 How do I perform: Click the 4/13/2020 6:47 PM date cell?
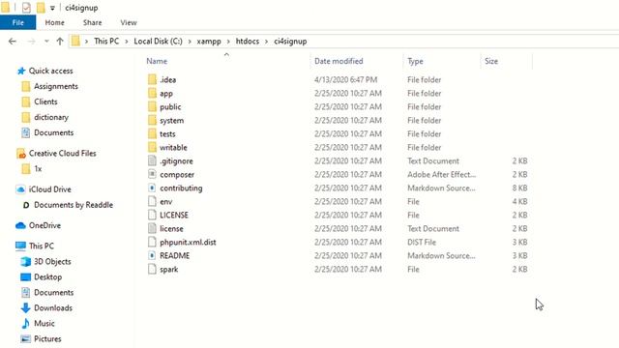tap(346, 79)
